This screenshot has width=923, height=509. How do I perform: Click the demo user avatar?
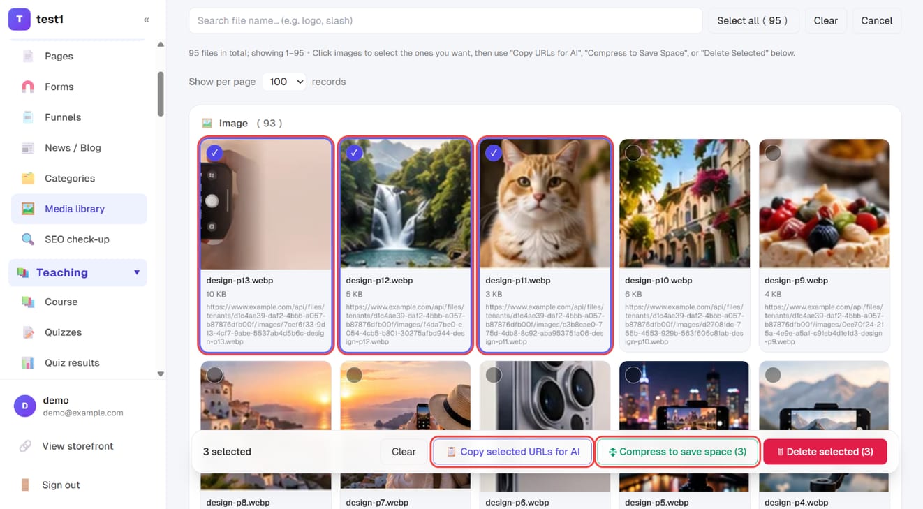click(x=25, y=406)
